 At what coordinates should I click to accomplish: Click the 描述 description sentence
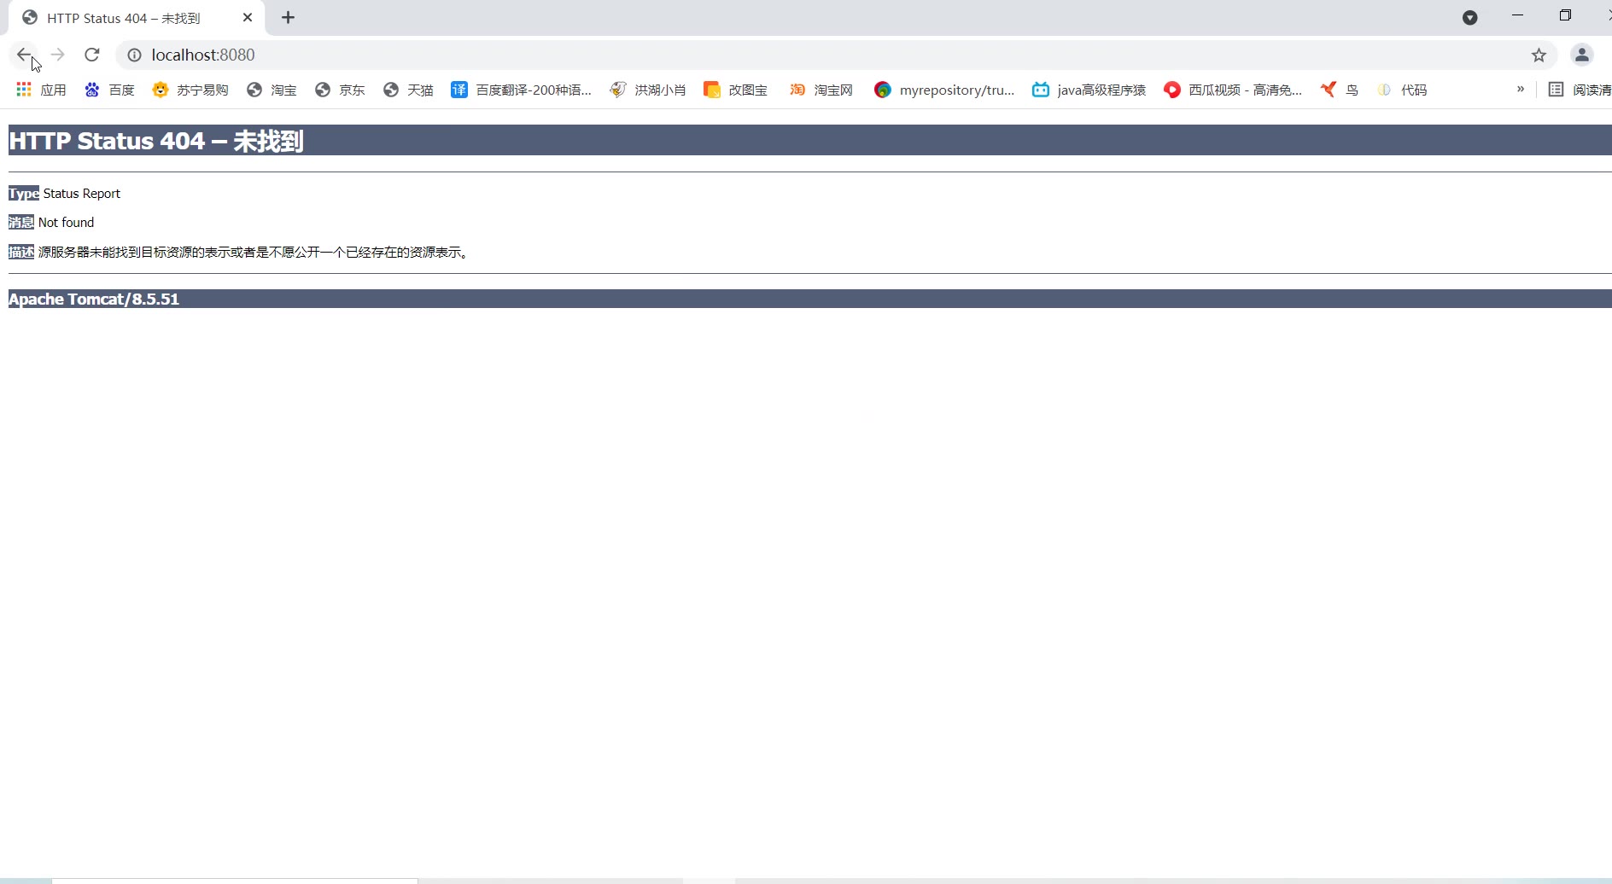pos(254,253)
